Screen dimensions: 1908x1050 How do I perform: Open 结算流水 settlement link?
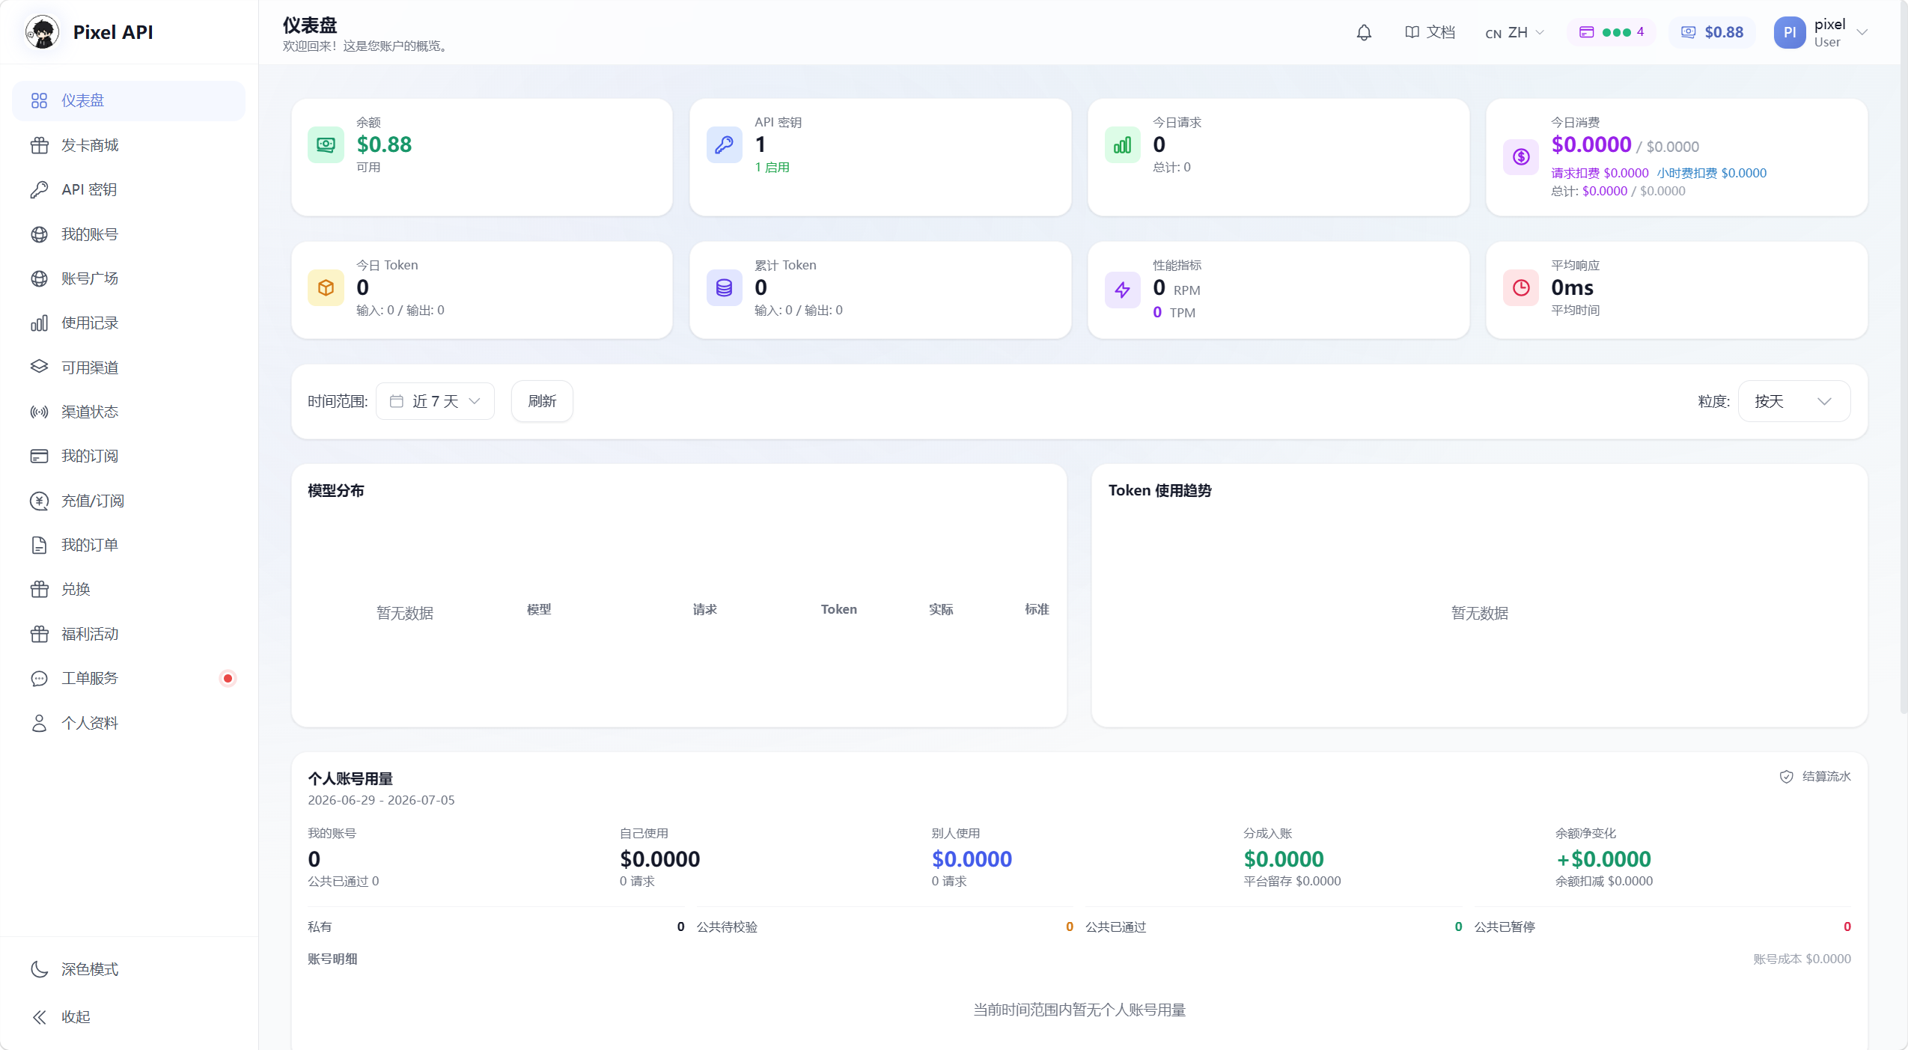point(1814,776)
